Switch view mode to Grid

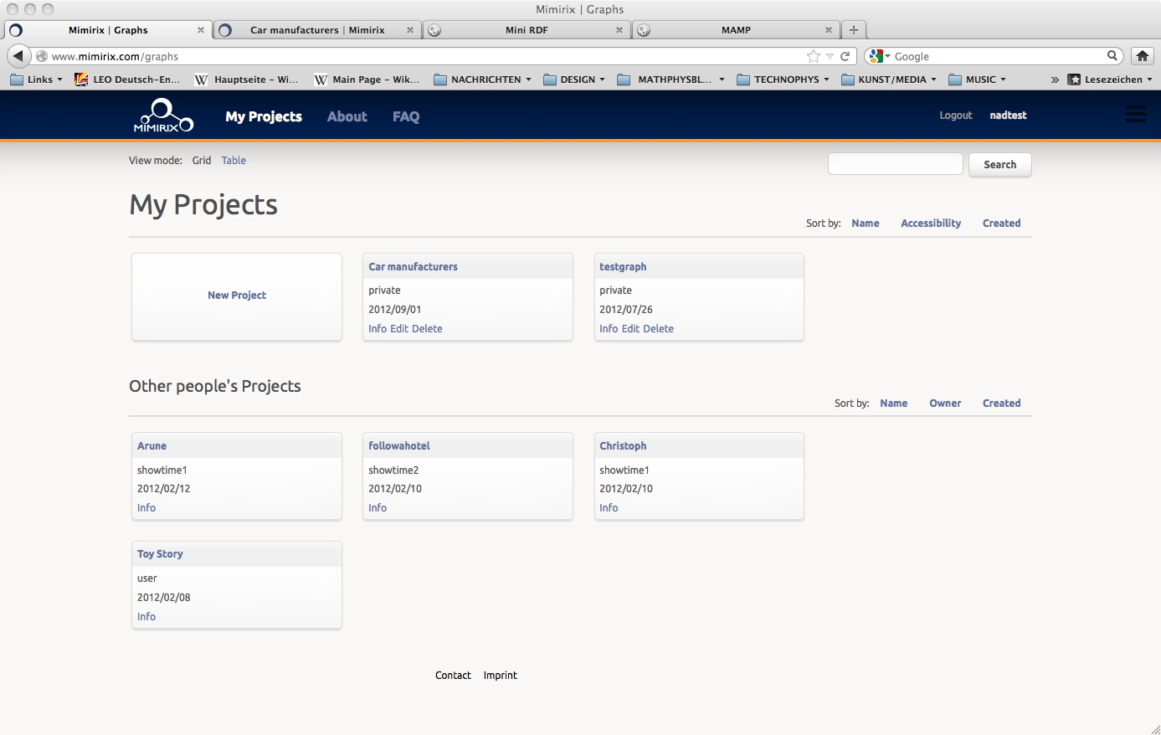coord(202,161)
